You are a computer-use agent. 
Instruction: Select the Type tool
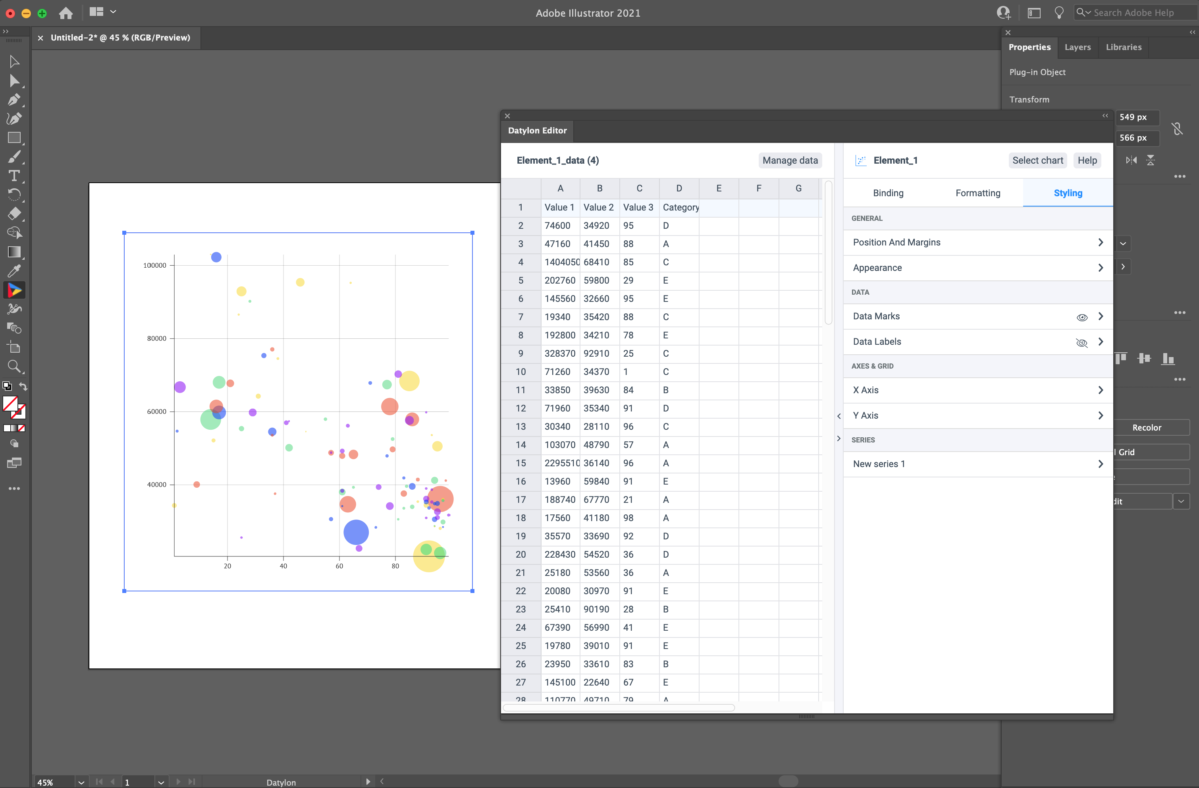tap(14, 176)
